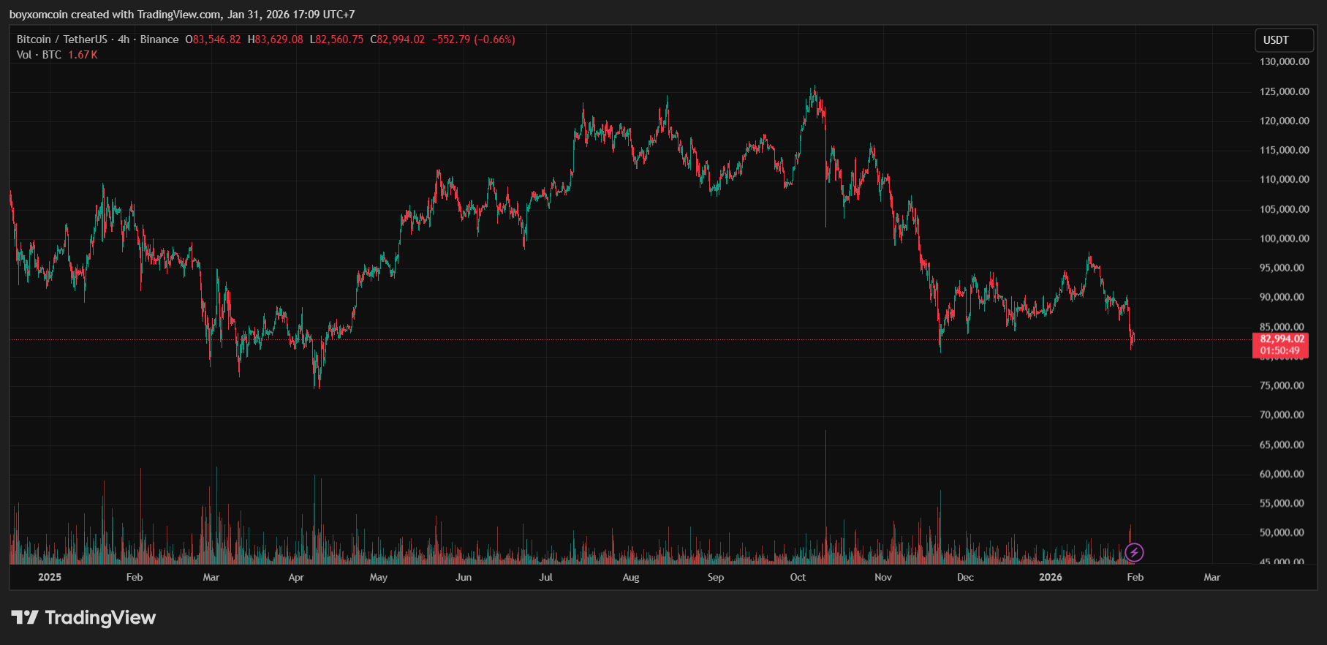Click the 2026 year label on time axis
Image resolution: width=1327 pixels, height=645 pixels.
[1050, 577]
